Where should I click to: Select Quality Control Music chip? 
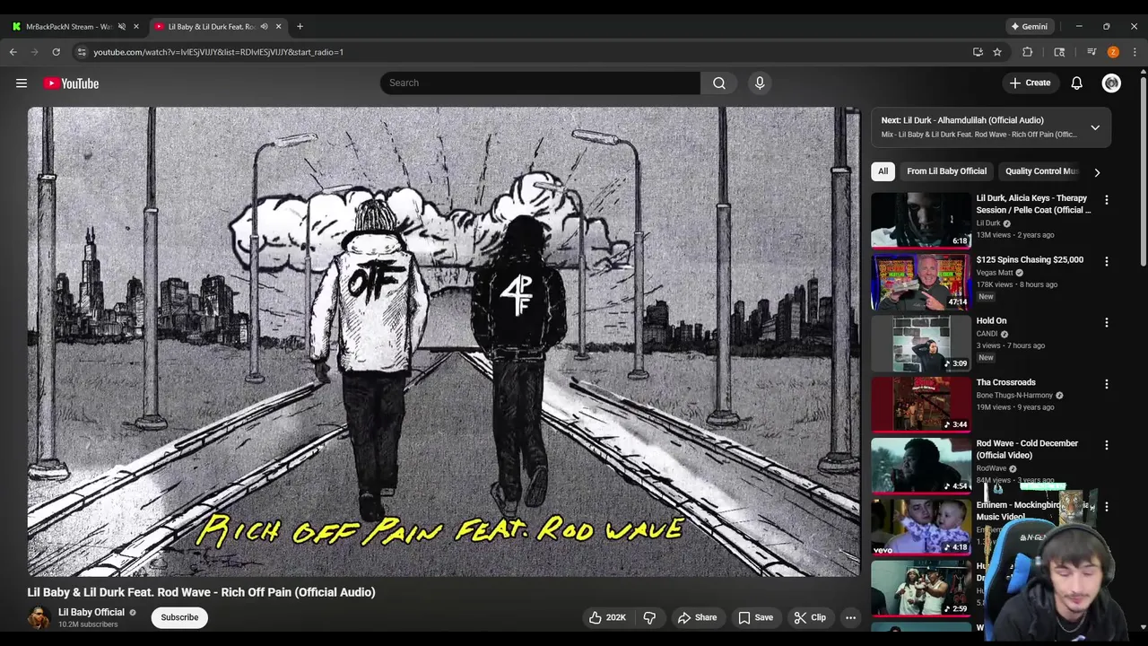[1040, 171]
